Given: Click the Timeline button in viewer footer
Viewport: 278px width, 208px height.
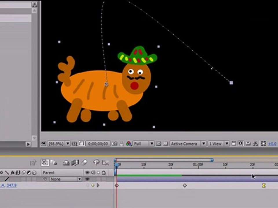Looking at the screenshot, I should (x=248, y=144).
